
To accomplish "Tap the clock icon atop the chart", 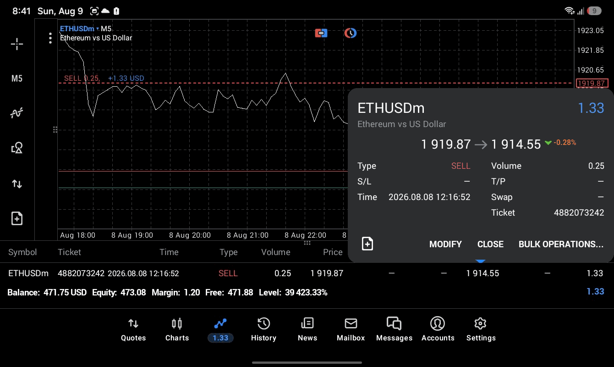I will coord(351,33).
